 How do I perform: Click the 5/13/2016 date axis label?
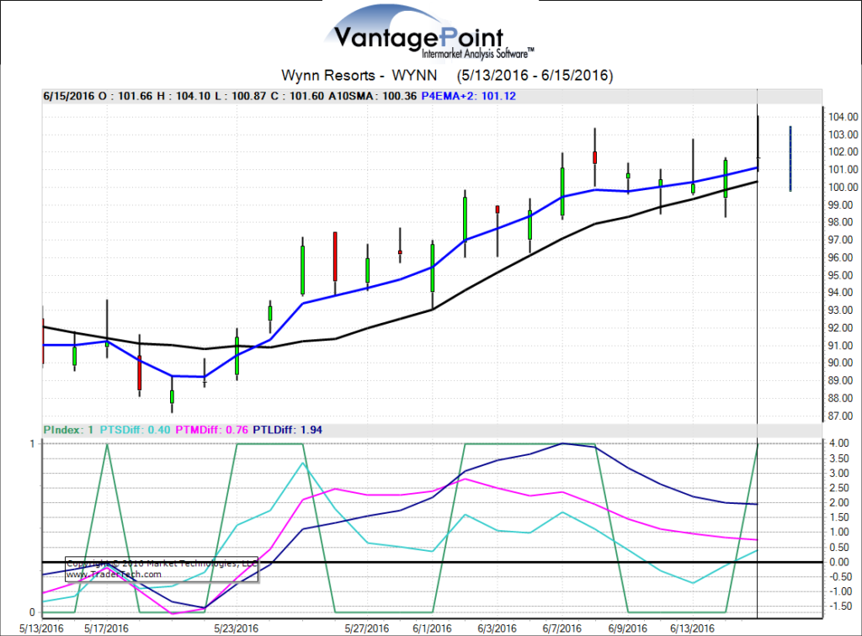click(41, 628)
